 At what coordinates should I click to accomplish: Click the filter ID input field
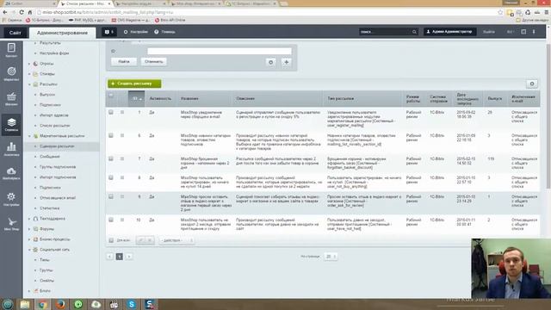click(x=220, y=52)
